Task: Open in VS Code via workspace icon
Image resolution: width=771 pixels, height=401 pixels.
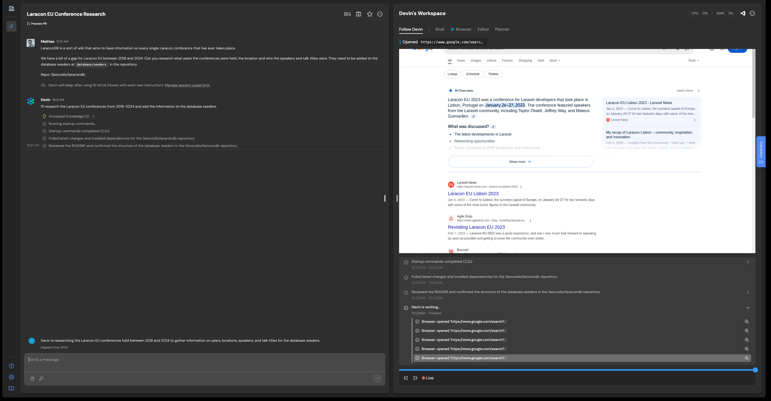Action: click(742, 13)
